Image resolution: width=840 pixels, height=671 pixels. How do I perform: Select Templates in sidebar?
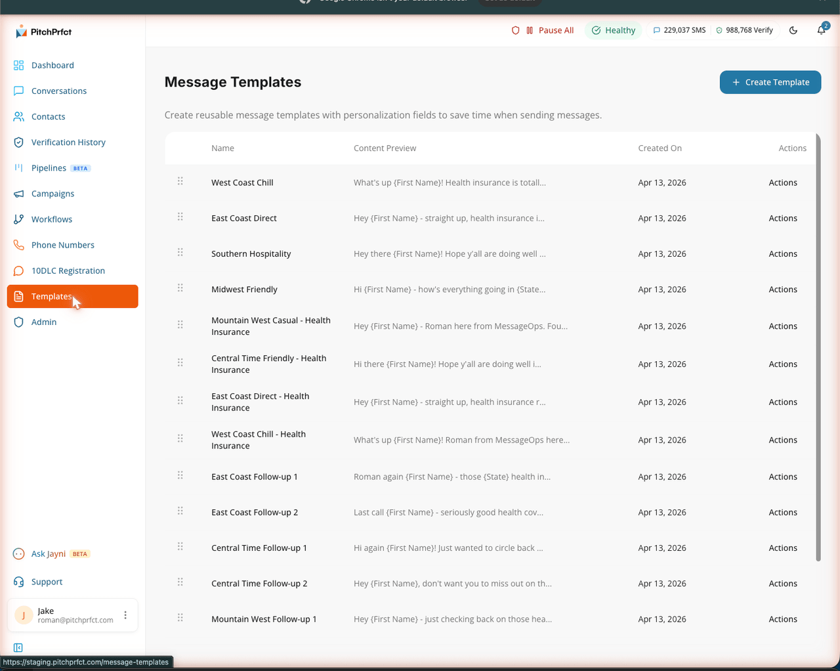click(72, 296)
